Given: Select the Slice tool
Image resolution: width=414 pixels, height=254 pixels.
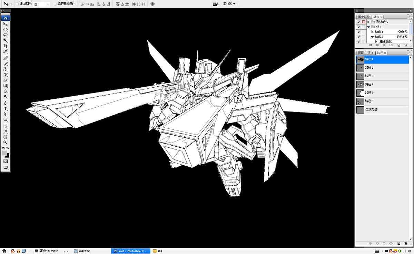Looking at the screenshot, I should (6, 51).
